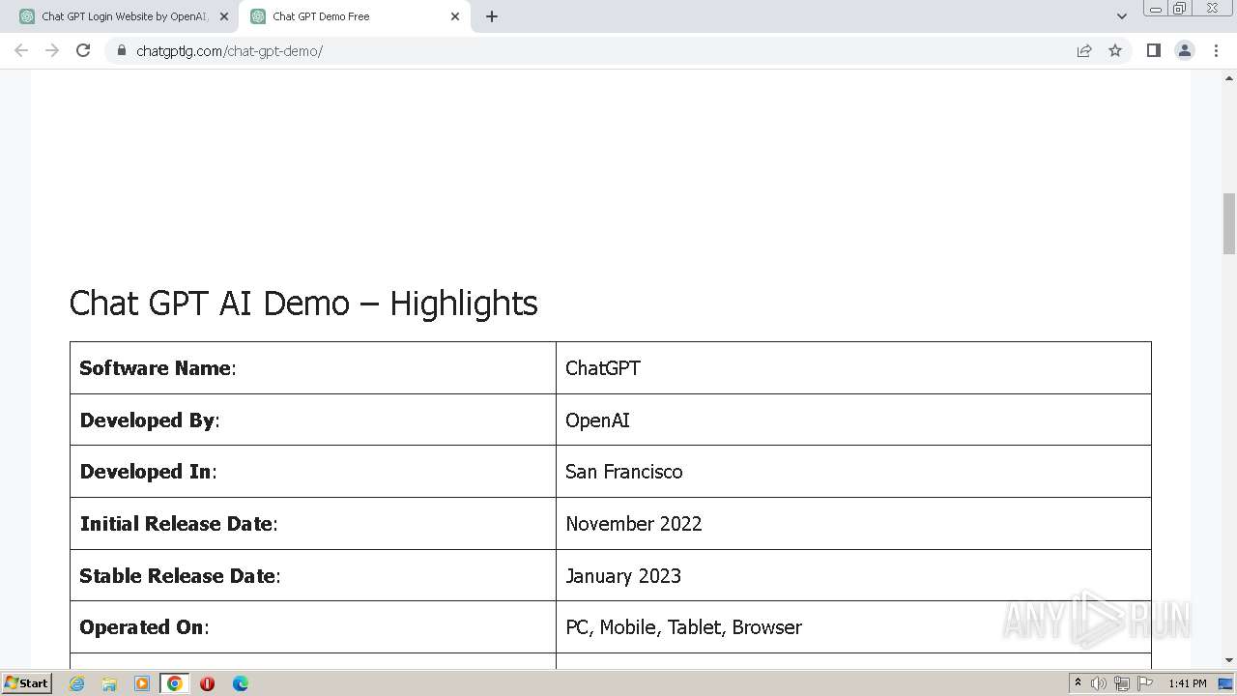Toggle the browser side panel

point(1153,50)
